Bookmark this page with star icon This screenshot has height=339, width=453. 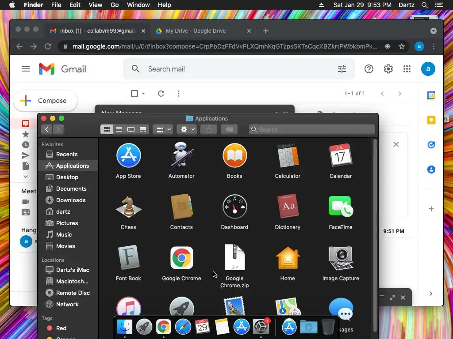pos(402,46)
